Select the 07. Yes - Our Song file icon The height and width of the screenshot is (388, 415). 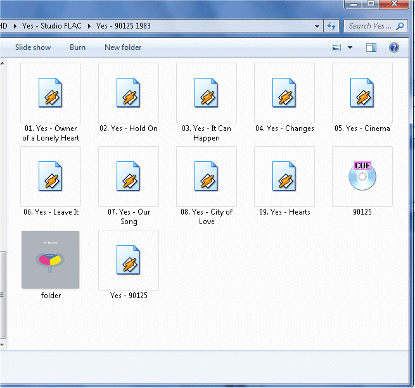point(129,176)
